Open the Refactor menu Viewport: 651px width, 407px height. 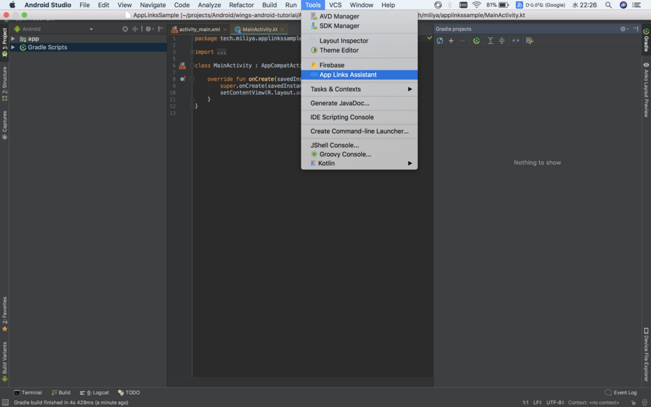pyautogui.click(x=241, y=5)
